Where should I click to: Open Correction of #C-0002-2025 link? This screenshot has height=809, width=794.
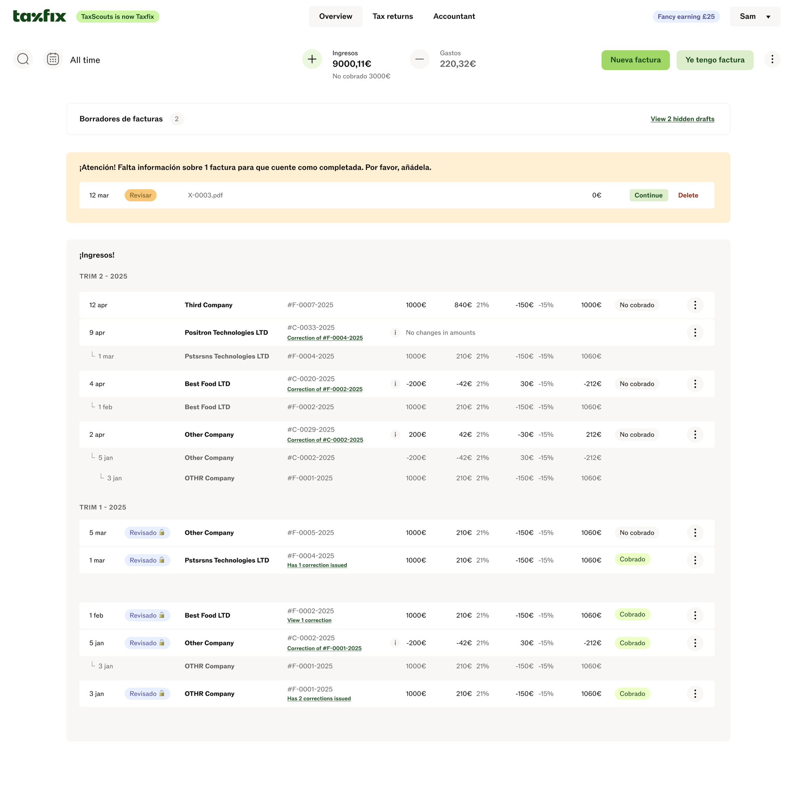coord(325,440)
